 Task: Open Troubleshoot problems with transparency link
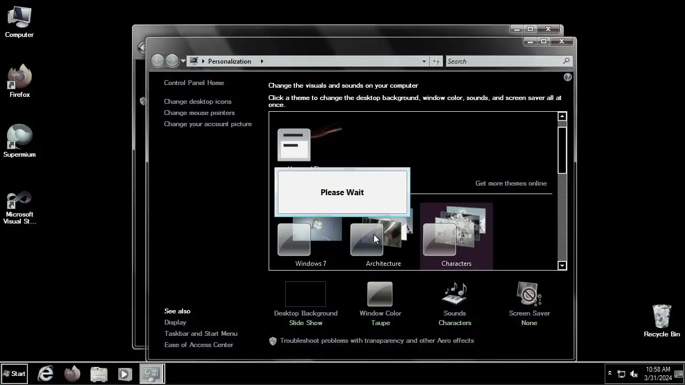tap(377, 341)
